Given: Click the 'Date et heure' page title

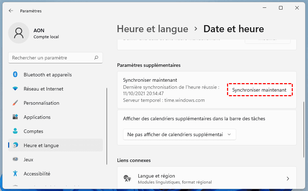Looking at the screenshot, I should tap(233, 29).
